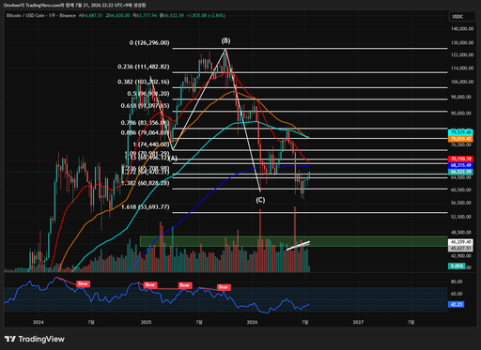Click the header line dated 21, 2026 22:22 UTC+9
Image resolution: width=481 pixels, height=350 pixels.
pyautogui.click(x=74, y=6)
